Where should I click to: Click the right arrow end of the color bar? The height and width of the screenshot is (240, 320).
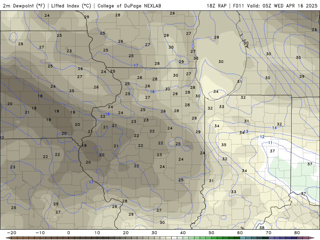point(312,238)
